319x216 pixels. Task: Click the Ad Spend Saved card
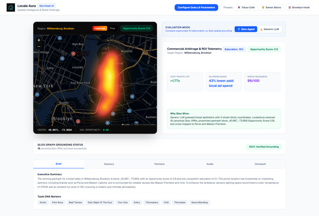click(x=224, y=81)
